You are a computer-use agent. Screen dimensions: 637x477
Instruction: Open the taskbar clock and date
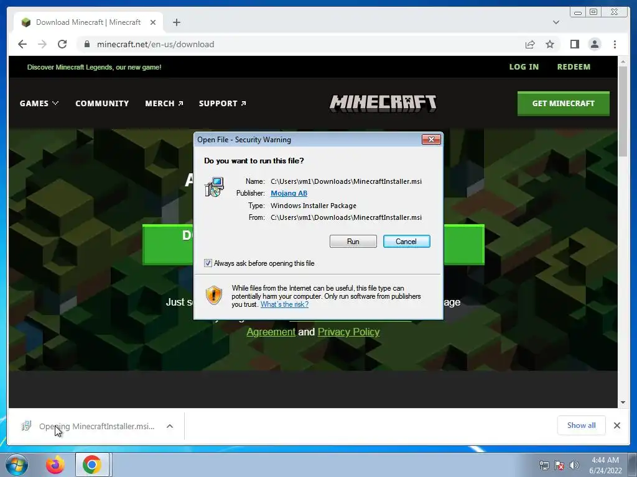(605, 465)
